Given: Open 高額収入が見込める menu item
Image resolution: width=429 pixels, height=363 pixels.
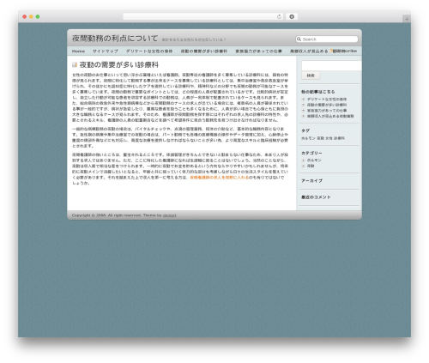Looking at the screenshot, I should [x=309, y=51].
